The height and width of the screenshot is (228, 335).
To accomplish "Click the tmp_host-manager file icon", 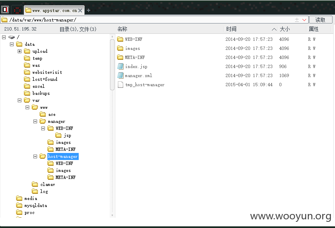I will pos(120,85).
